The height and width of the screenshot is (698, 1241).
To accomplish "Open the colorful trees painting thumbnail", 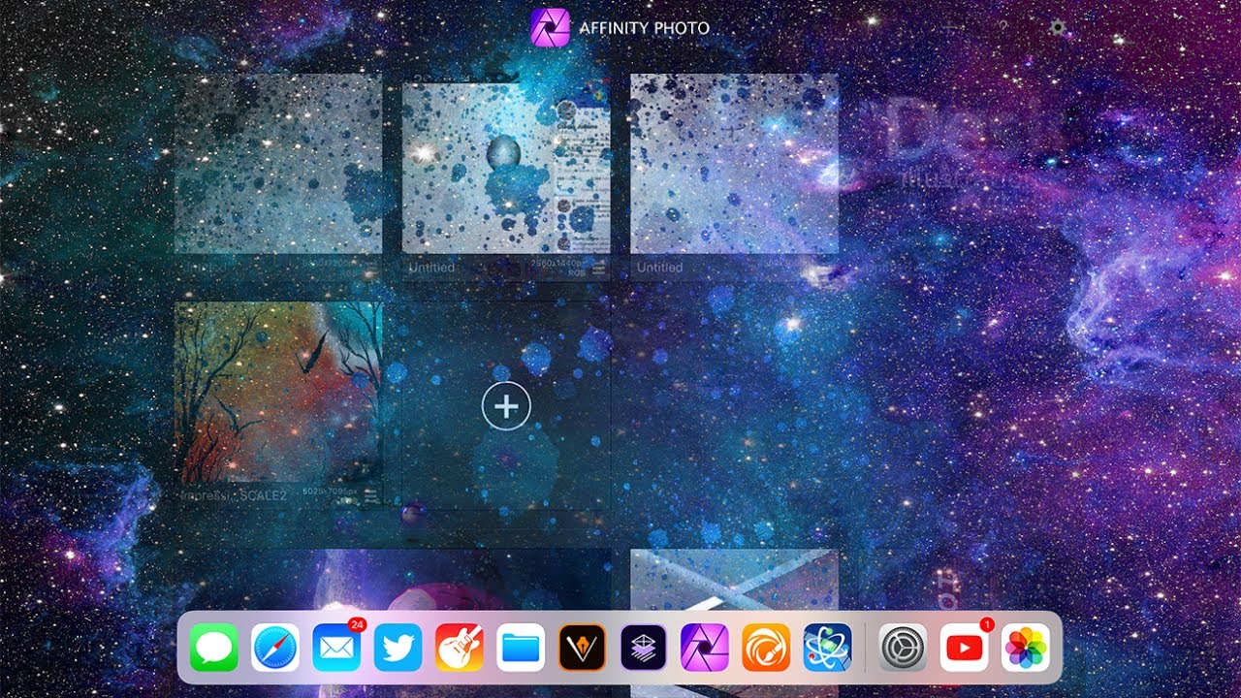I will coord(278,392).
